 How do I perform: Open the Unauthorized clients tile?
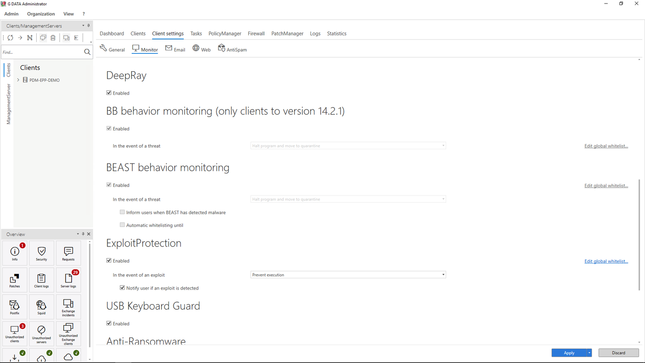click(x=15, y=334)
